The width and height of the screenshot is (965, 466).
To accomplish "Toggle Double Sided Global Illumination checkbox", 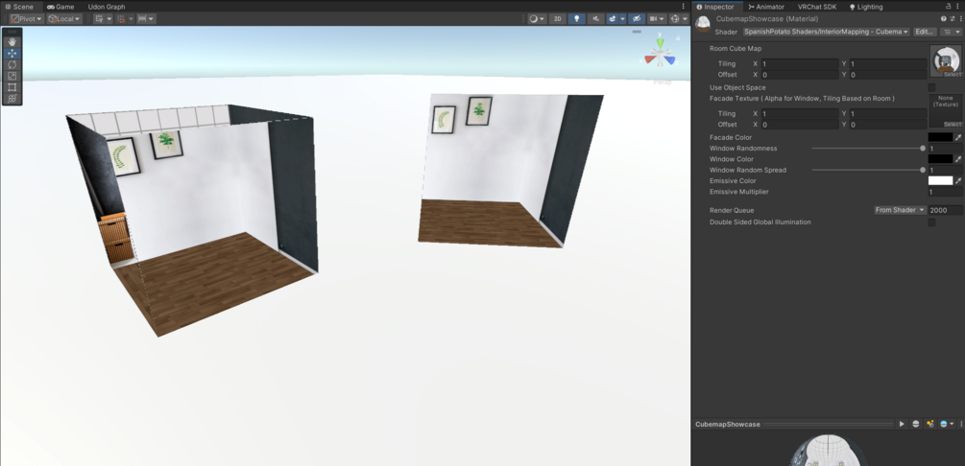I will coord(931,221).
